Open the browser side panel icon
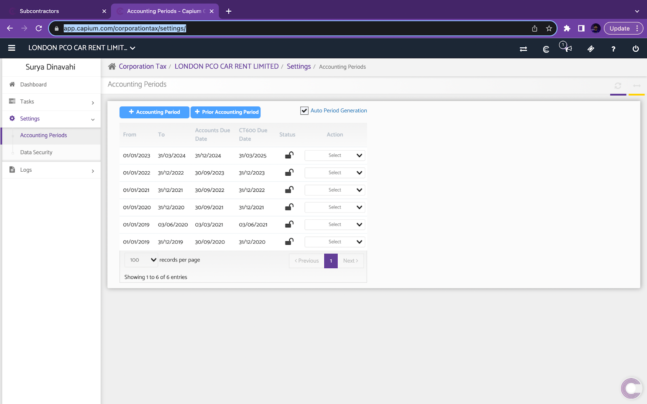 (581, 28)
